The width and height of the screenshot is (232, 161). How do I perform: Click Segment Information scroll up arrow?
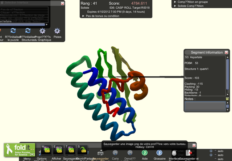(x=228, y=57)
